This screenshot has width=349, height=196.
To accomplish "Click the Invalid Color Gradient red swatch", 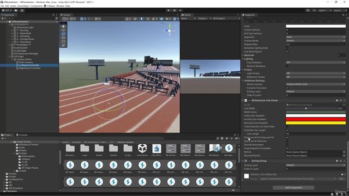I will point(316,119).
